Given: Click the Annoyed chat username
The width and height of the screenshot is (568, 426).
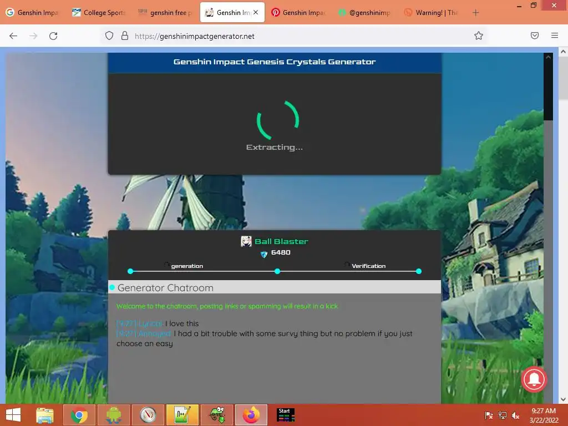Looking at the screenshot, I should (154, 333).
